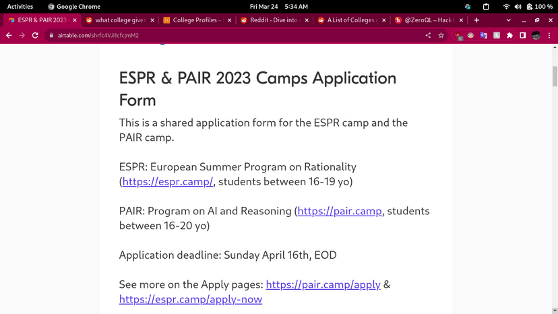Bookmark this page with the star icon
Viewport: 558px width, 314px height.
441,35
